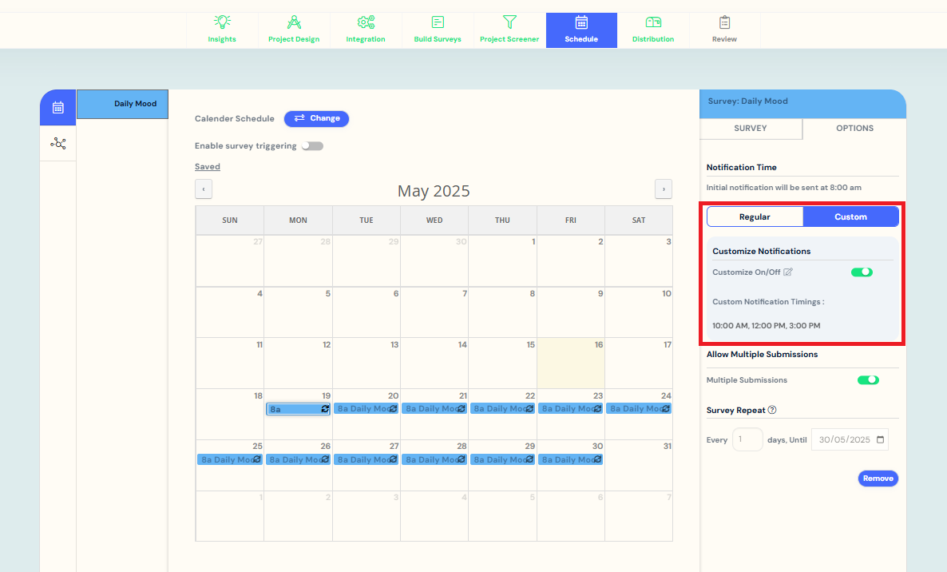Screen dimensions: 947x572
Task: Select the Custom notification option
Action: click(x=851, y=216)
